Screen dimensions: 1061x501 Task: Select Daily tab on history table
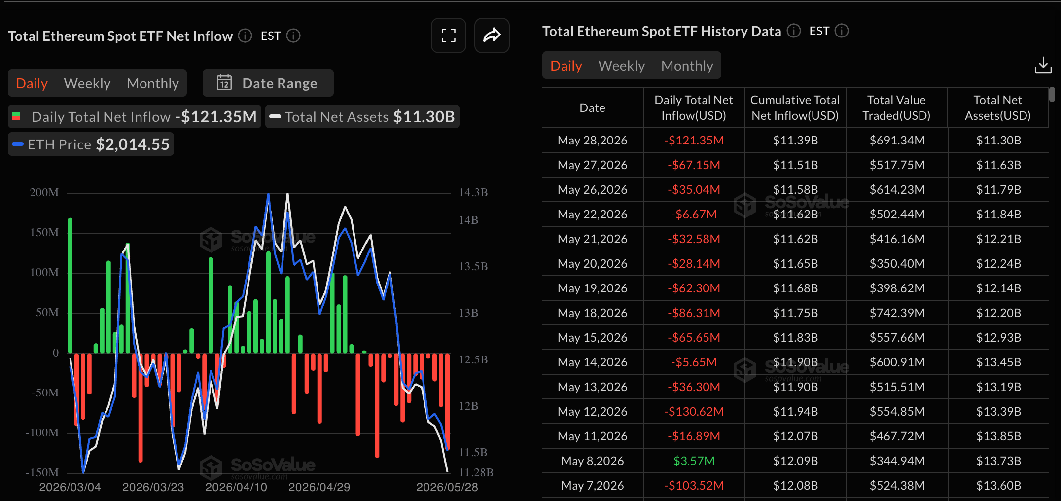point(566,66)
